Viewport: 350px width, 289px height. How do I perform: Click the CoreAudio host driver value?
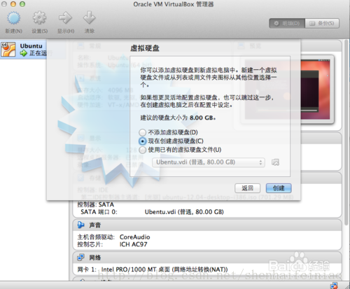[x=134, y=237]
